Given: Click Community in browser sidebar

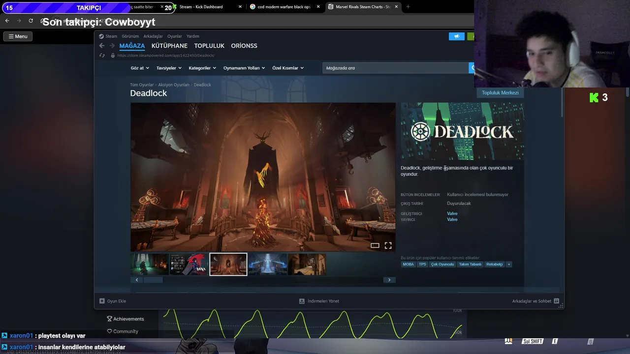Looking at the screenshot, I should [x=123, y=331].
